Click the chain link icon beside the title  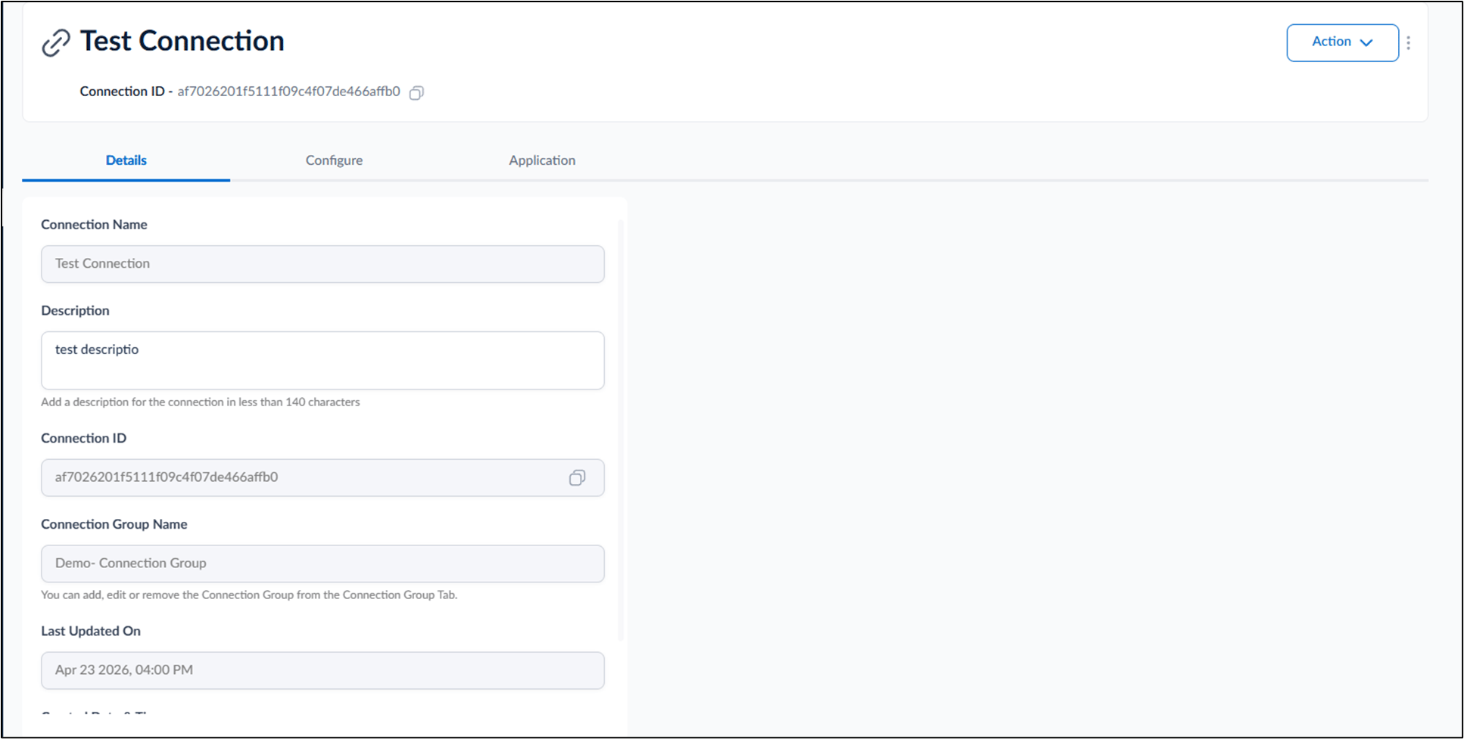pyautogui.click(x=56, y=43)
